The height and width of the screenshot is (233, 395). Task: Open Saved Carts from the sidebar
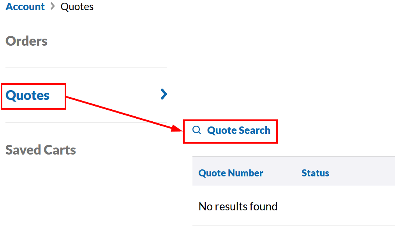[x=41, y=150]
